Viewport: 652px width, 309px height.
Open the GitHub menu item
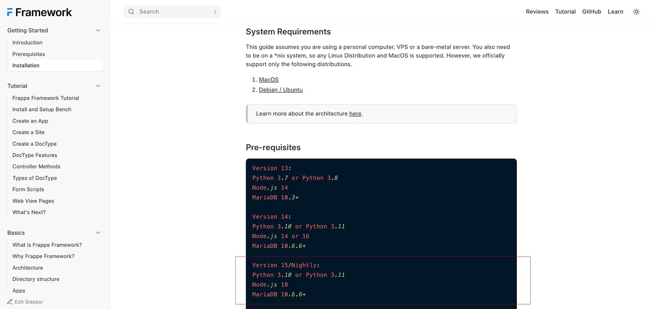[592, 11]
